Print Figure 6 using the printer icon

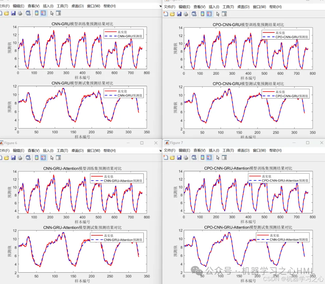(20, 158)
